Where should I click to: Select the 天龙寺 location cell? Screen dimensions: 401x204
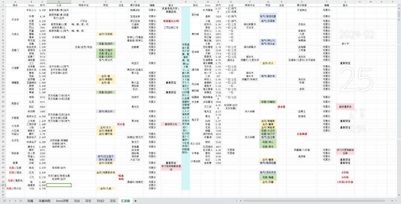tap(15, 19)
